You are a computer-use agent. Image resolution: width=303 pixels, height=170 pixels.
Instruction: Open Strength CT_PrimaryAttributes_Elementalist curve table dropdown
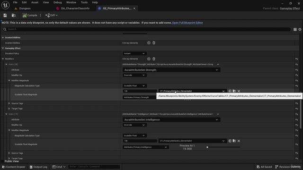click(x=192, y=91)
